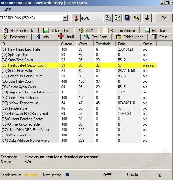Select the Airflow Temperature row
This screenshot has width=173, height=180.
click(79, 103)
